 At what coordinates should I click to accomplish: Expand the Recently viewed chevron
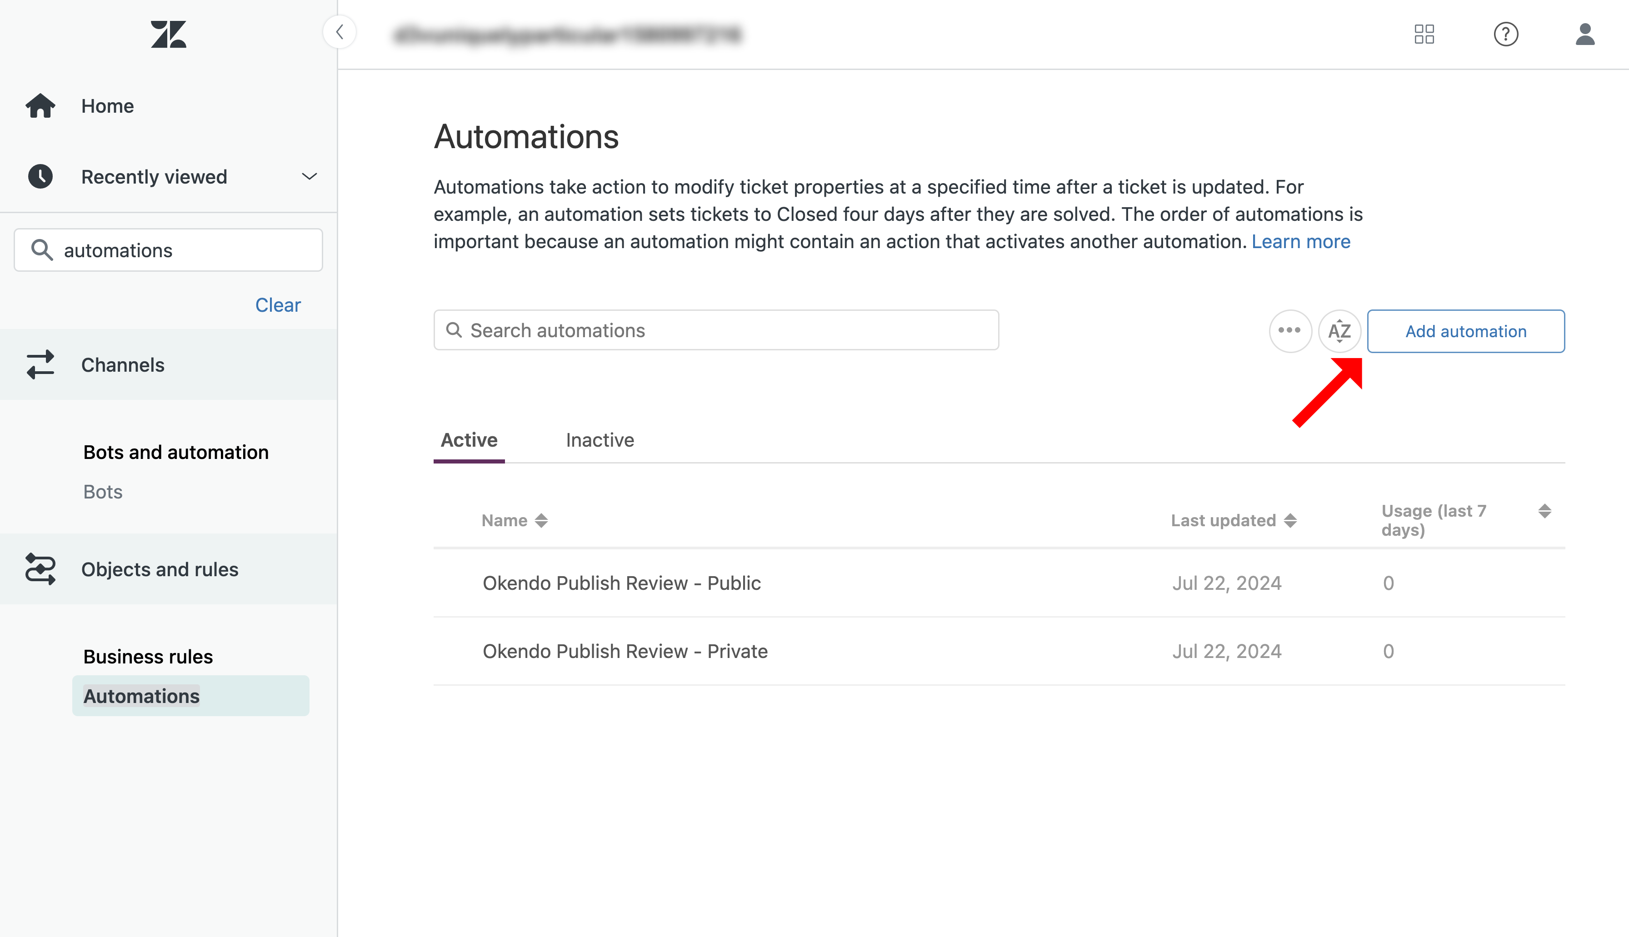click(x=310, y=176)
